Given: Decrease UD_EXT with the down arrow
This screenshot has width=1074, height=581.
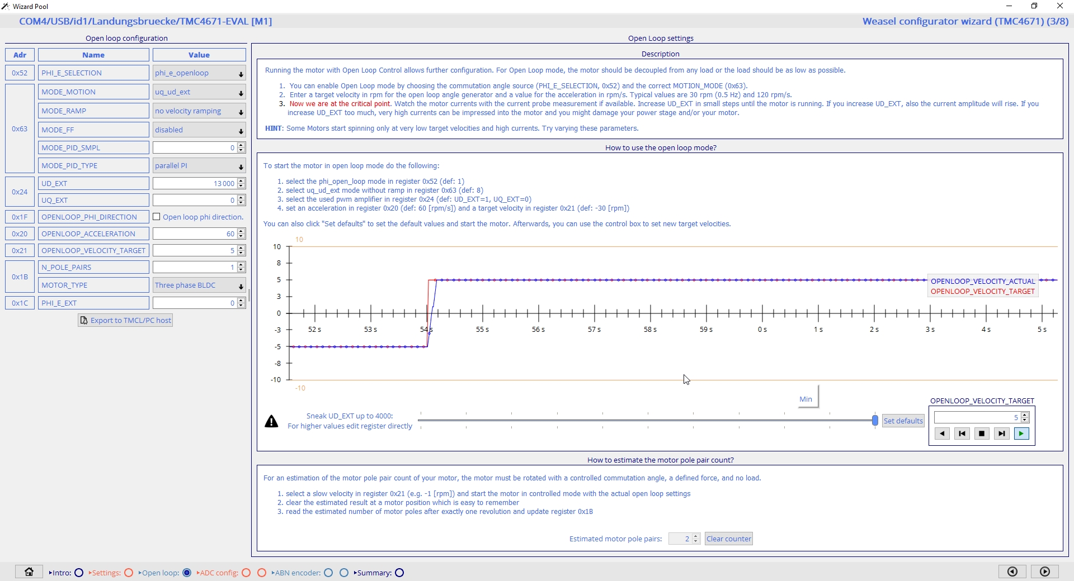Looking at the screenshot, I should (241, 186).
